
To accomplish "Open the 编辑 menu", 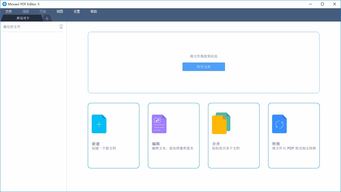I will coord(26,11).
